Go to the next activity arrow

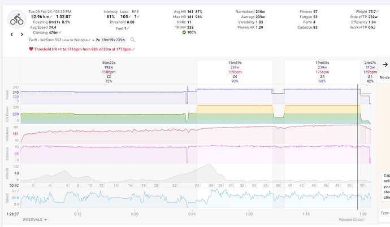[x=21, y=34]
